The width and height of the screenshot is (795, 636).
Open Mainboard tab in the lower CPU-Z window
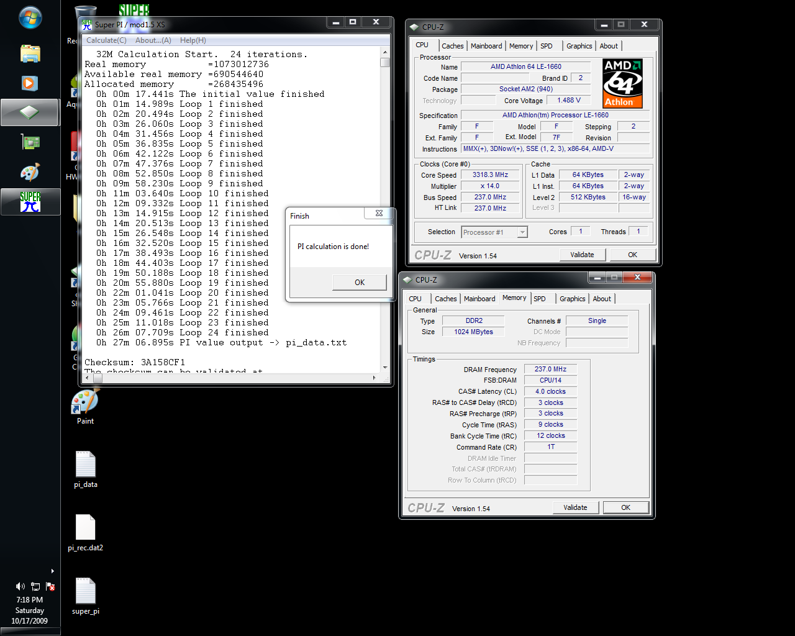(x=479, y=299)
